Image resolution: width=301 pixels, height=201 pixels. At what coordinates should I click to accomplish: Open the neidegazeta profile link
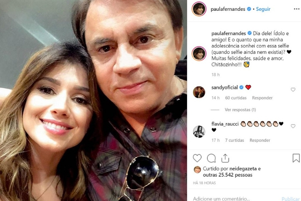click(243, 169)
